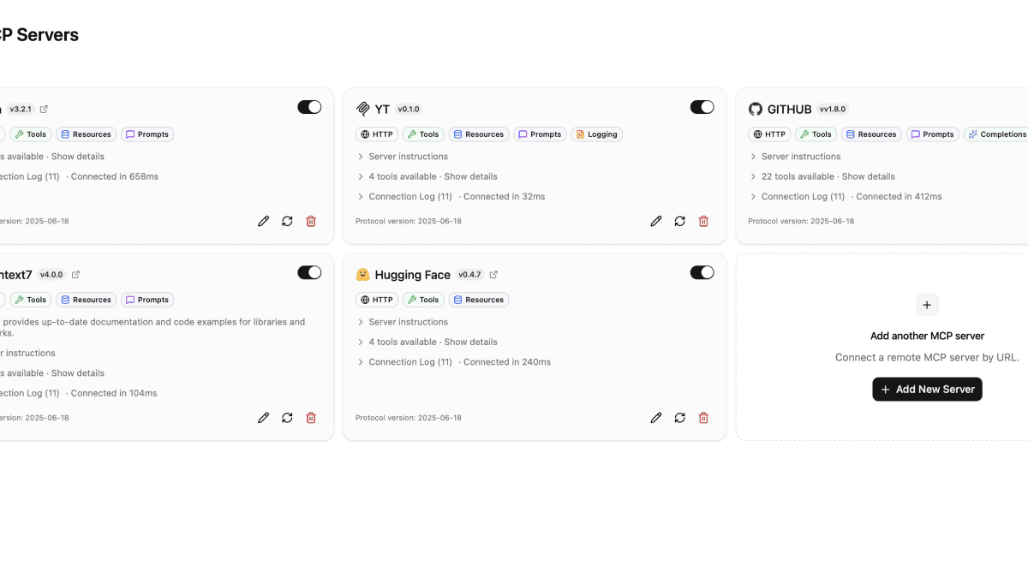This screenshot has width=1028, height=578.
Task: Click 'Connected in 240ms' text
Action: click(507, 362)
